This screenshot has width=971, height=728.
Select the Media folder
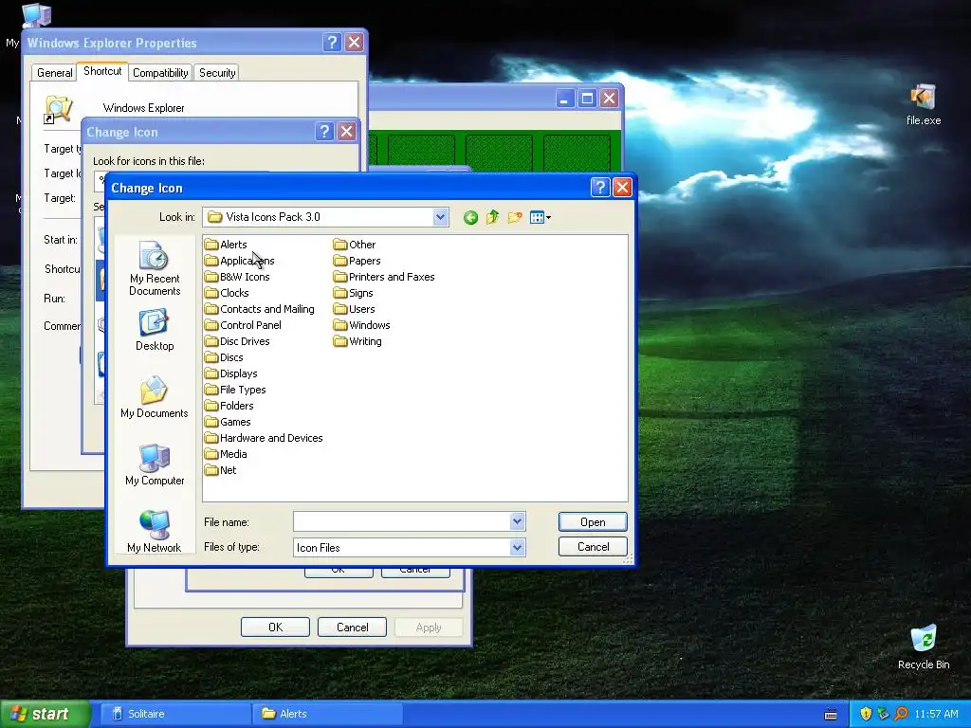pyautogui.click(x=226, y=454)
